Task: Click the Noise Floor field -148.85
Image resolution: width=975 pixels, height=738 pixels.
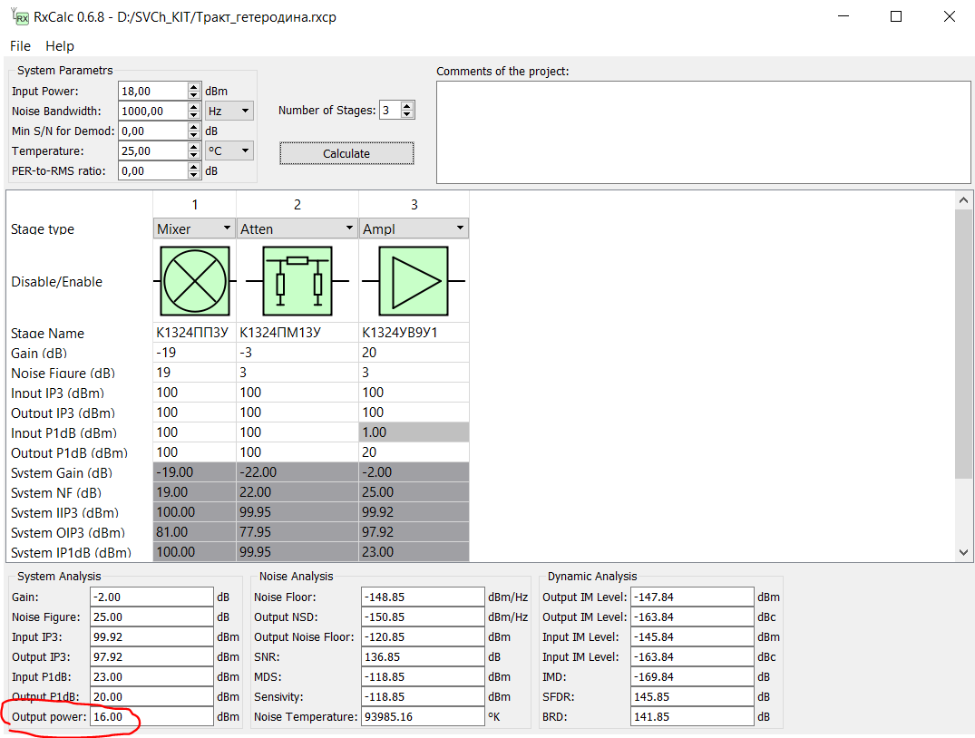Action: [423, 597]
